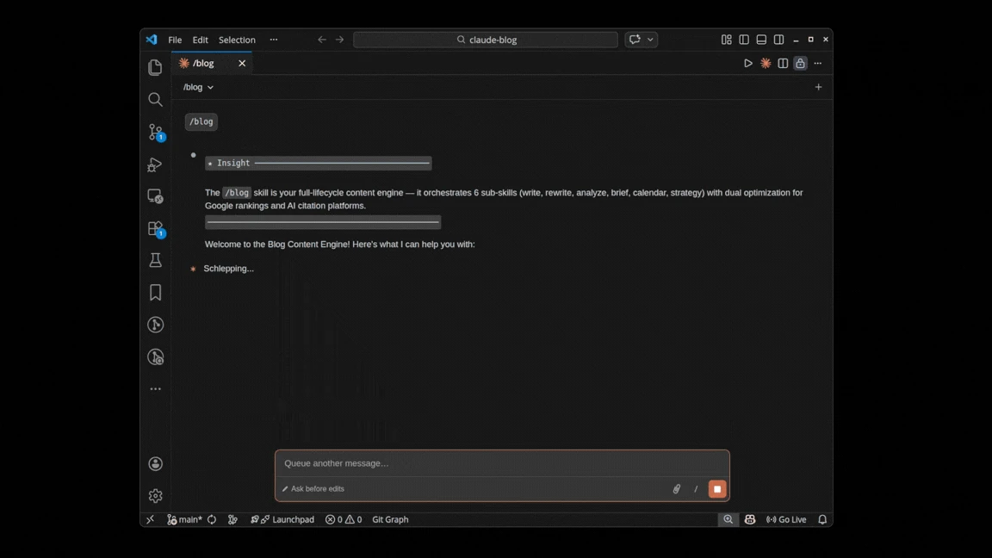
Task: Click the claude-blog command center search
Action: coord(486,40)
